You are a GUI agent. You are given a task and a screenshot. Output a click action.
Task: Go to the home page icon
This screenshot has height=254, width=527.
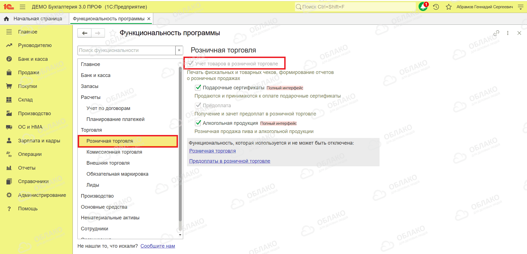(6, 19)
